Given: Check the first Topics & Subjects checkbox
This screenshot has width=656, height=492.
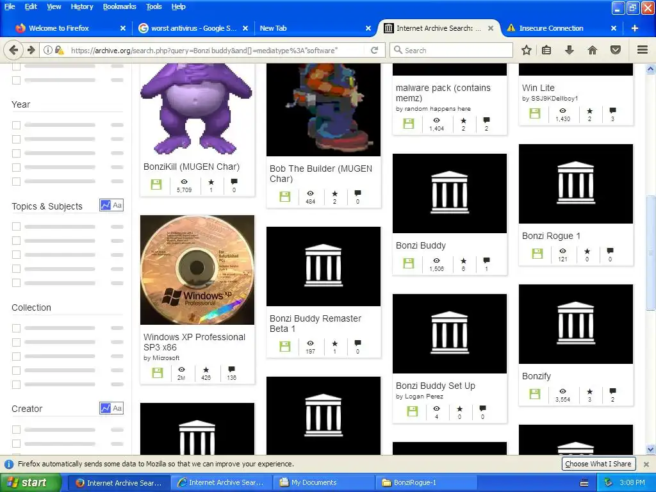Looking at the screenshot, I should (16, 226).
